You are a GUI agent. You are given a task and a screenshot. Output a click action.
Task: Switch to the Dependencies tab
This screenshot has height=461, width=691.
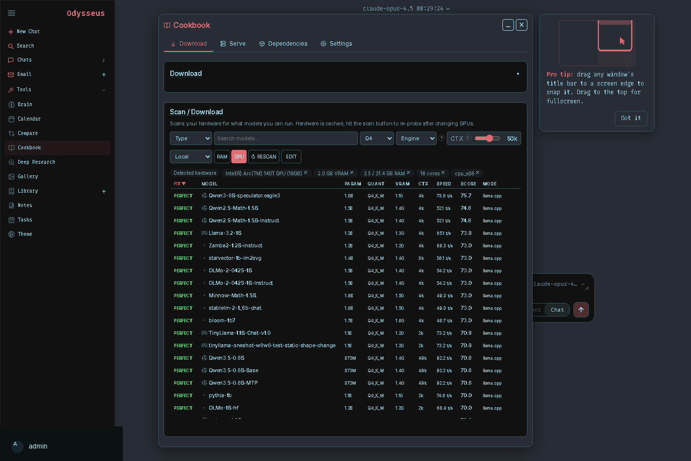(x=283, y=44)
